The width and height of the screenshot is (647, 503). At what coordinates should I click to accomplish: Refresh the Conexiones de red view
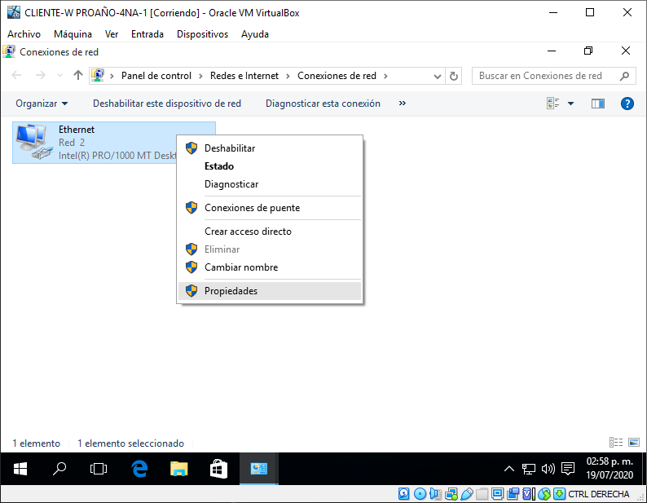coord(454,76)
